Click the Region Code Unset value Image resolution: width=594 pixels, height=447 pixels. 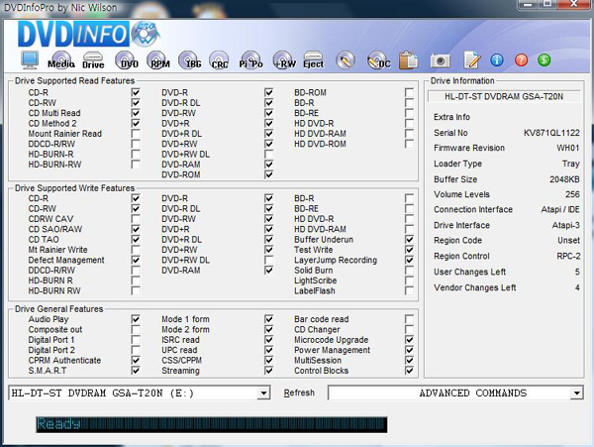tap(568, 241)
